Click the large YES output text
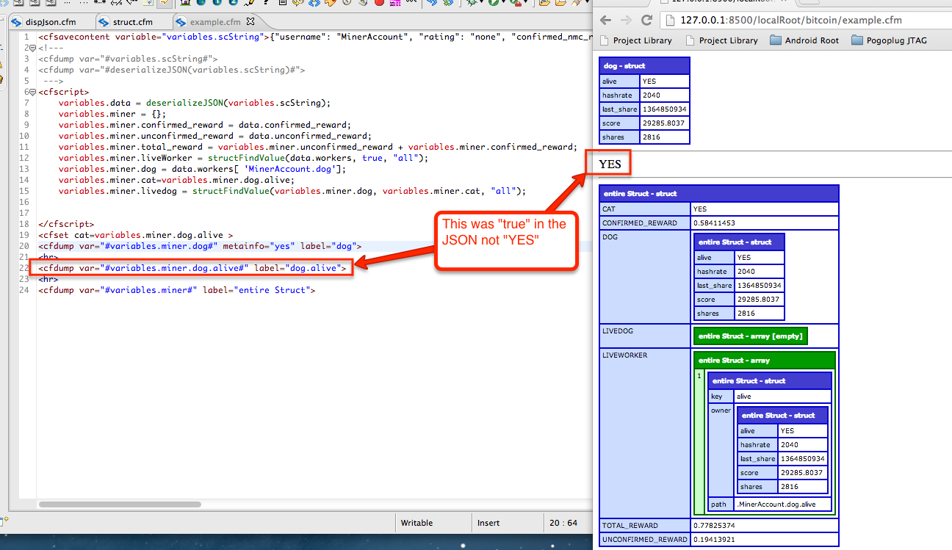The width and height of the screenshot is (952, 550). (610, 164)
